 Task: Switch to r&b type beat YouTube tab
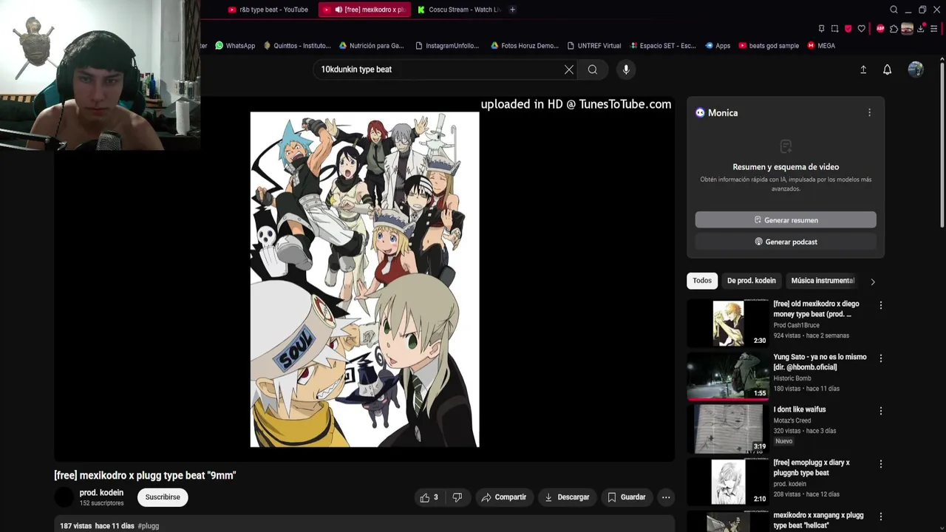(x=268, y=10)
